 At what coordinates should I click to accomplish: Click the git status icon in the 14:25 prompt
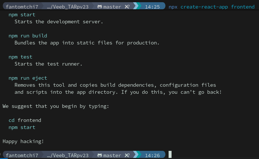point(127,7)
